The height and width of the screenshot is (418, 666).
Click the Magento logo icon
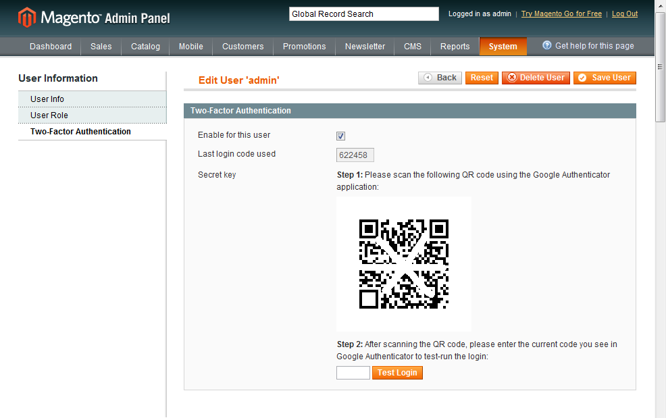coord(27,18)
